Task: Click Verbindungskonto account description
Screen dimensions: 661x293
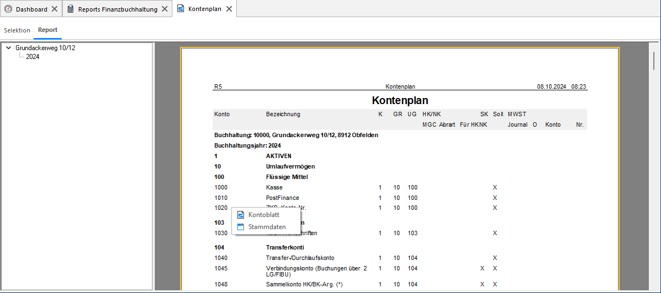Action: pos(316,271)
